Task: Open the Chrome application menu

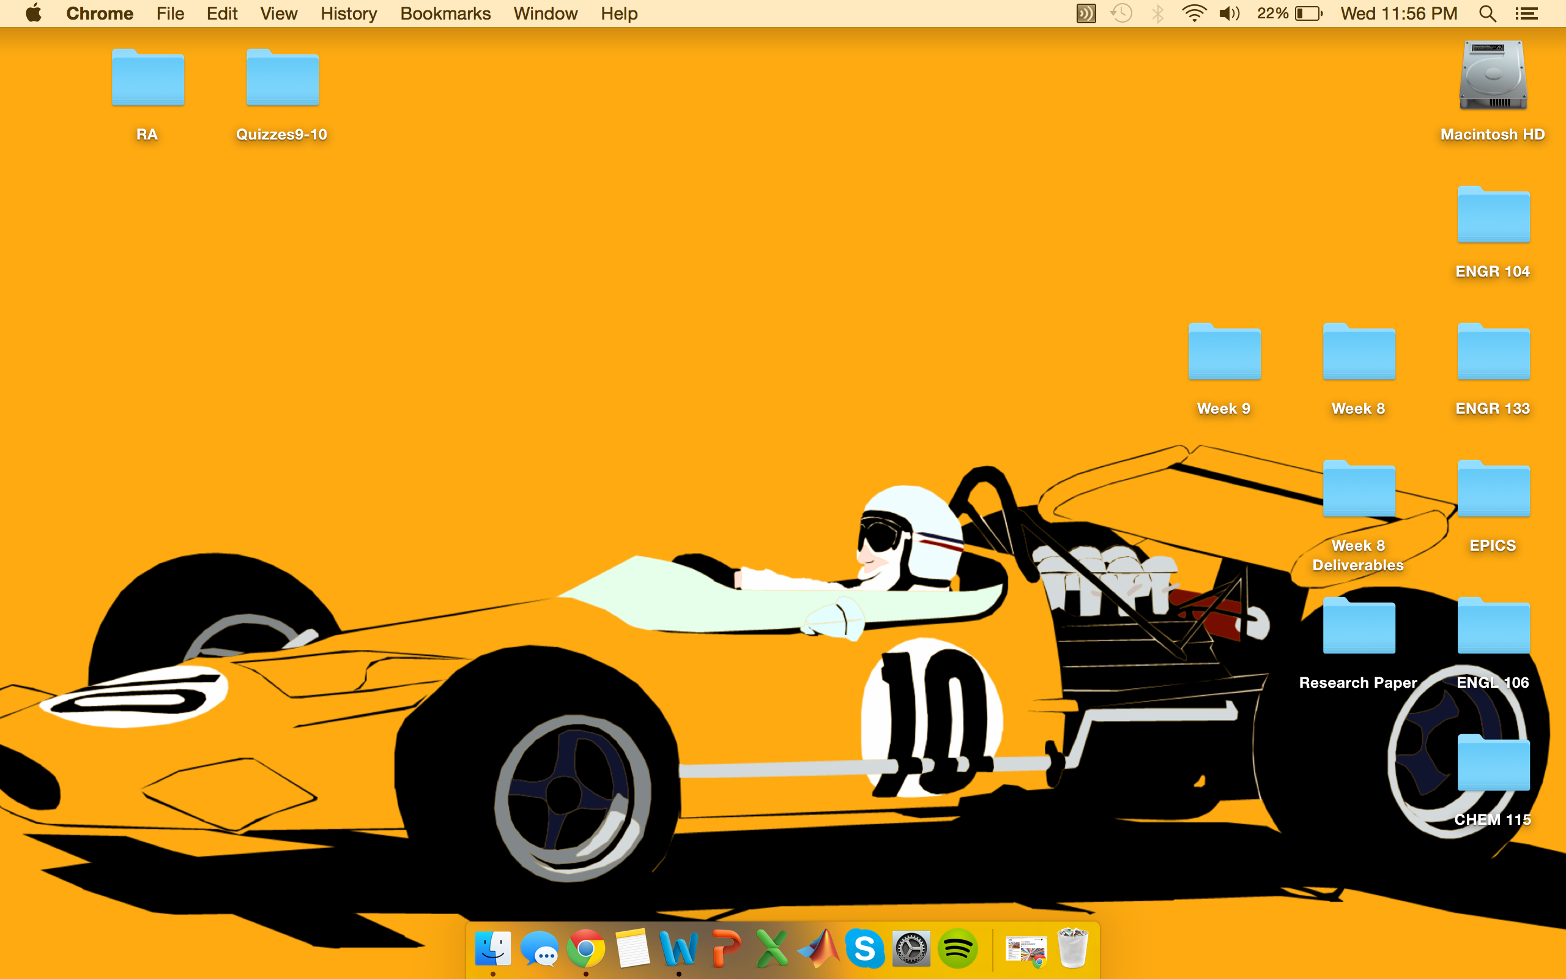Action: pos(100,13)
